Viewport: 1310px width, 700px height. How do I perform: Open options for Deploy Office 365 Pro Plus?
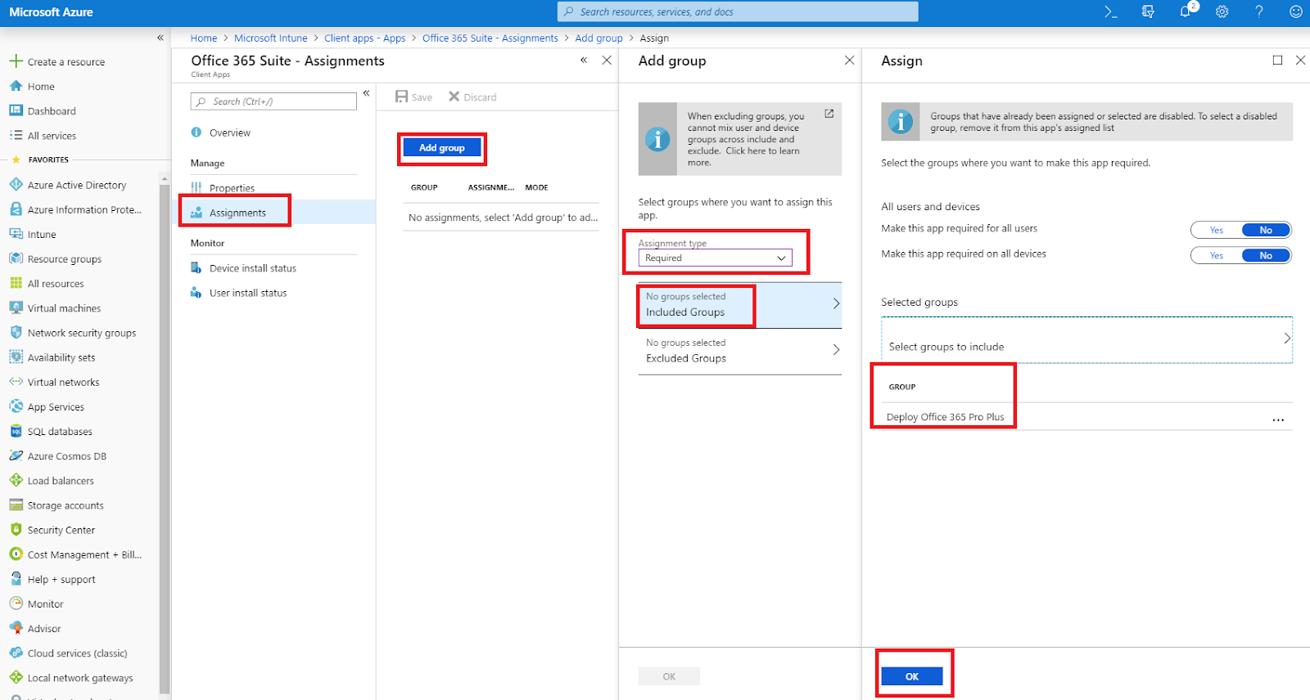coord(1278,419)
